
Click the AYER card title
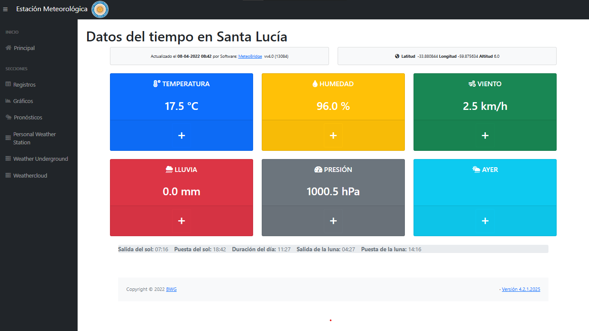click(x=490, y=169)
